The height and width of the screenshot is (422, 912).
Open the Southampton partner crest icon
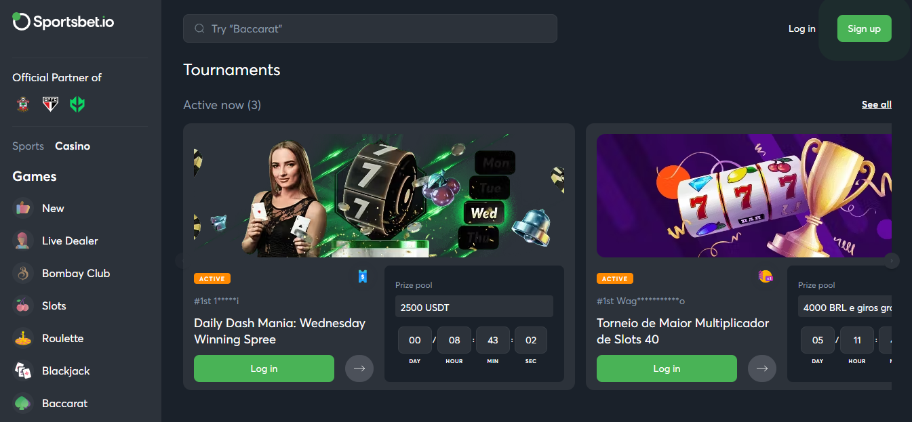pos(23,104)
